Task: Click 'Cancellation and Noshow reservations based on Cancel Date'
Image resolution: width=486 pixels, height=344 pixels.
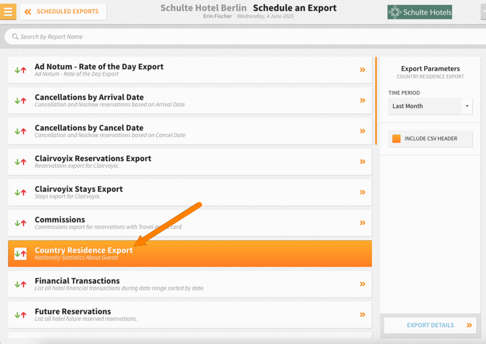Action: pos(110,135)
